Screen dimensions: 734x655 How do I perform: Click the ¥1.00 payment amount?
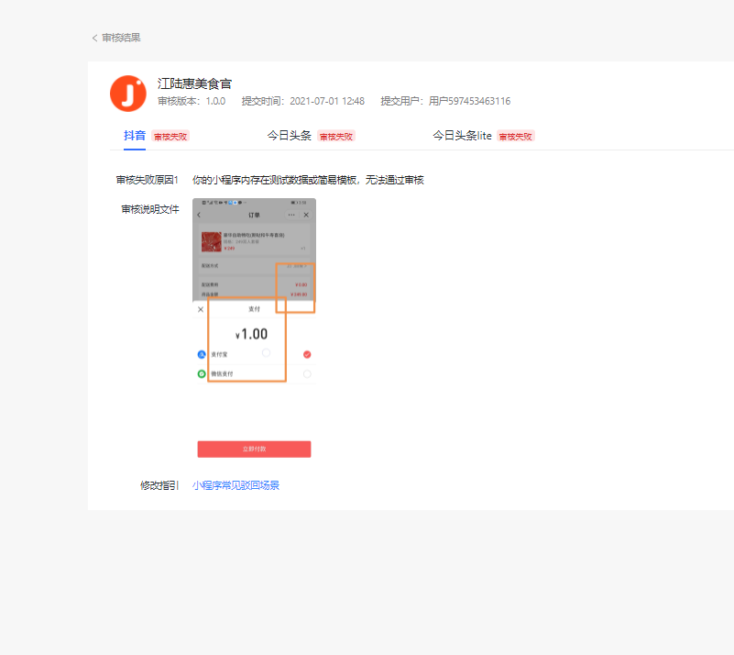(x=252, y=335)
